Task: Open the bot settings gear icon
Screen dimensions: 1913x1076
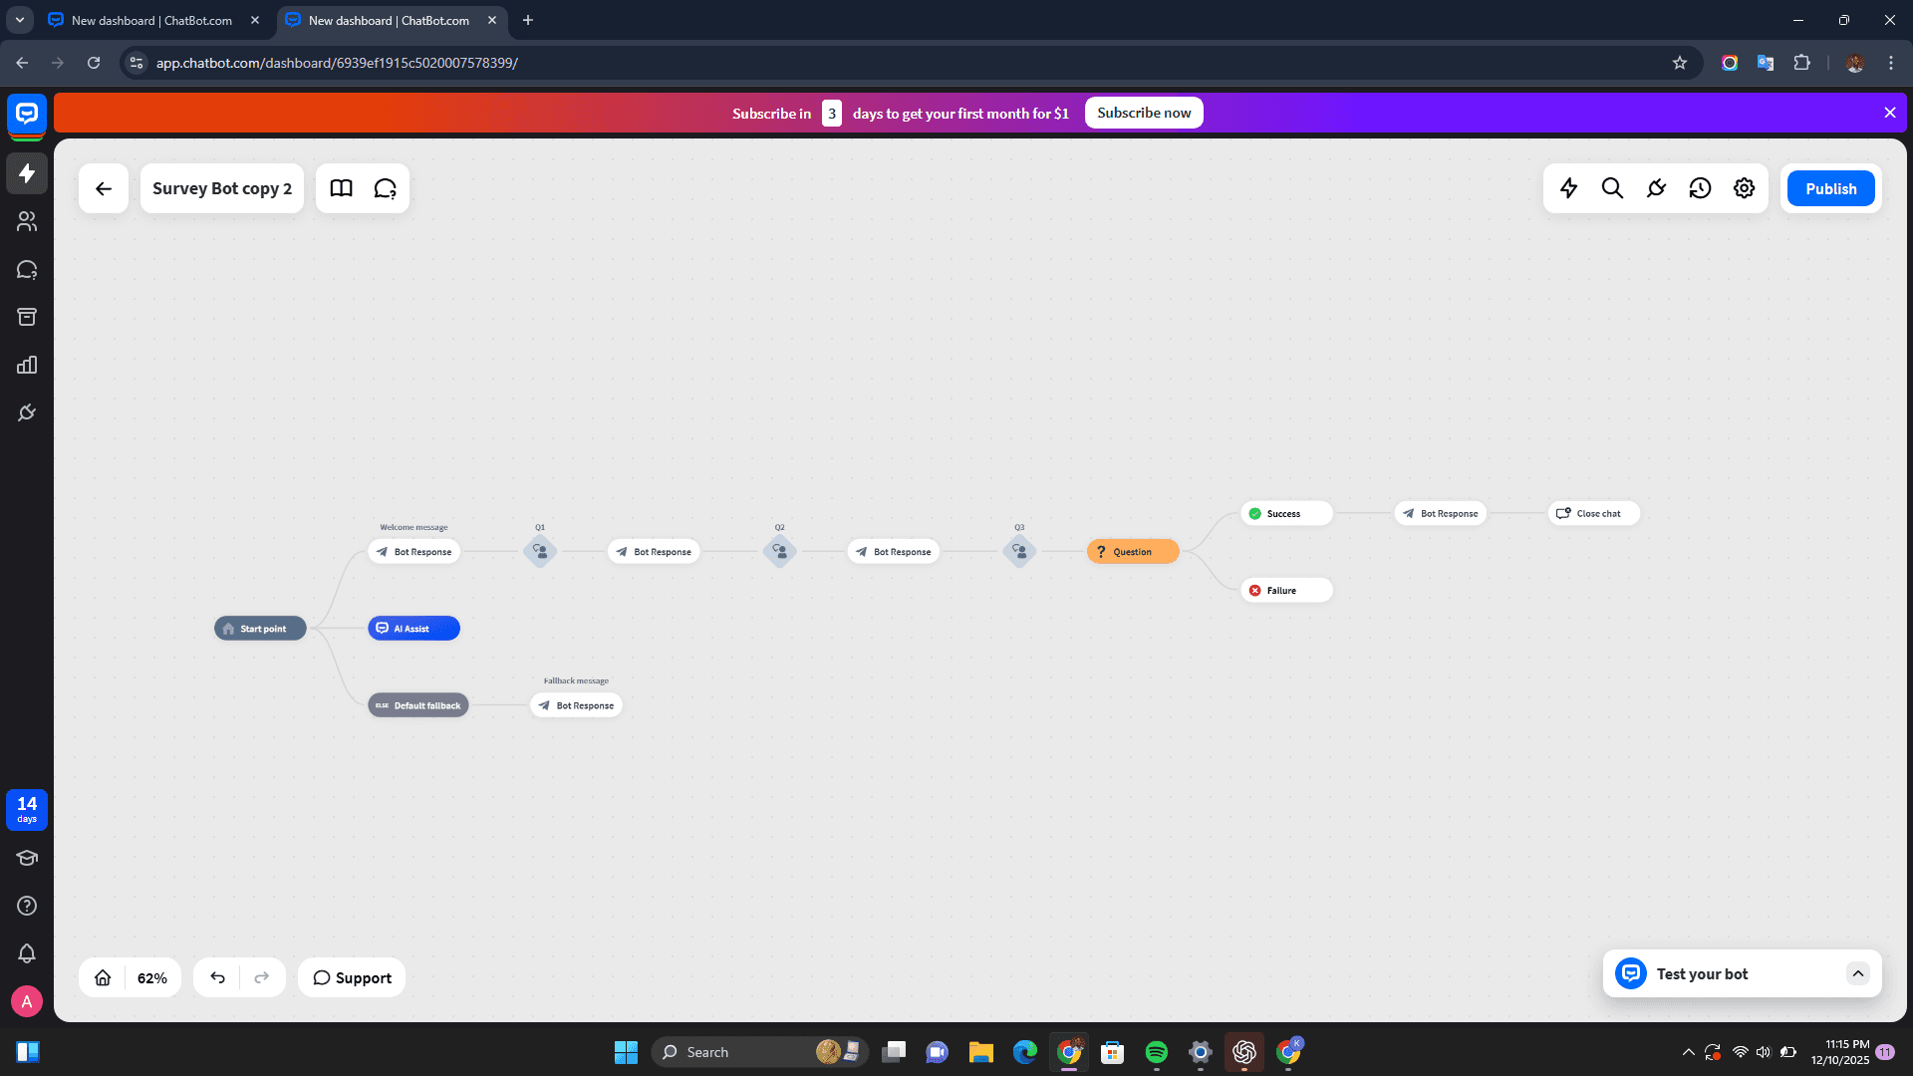Action: pyautogui.click(x=1744, y=188)
